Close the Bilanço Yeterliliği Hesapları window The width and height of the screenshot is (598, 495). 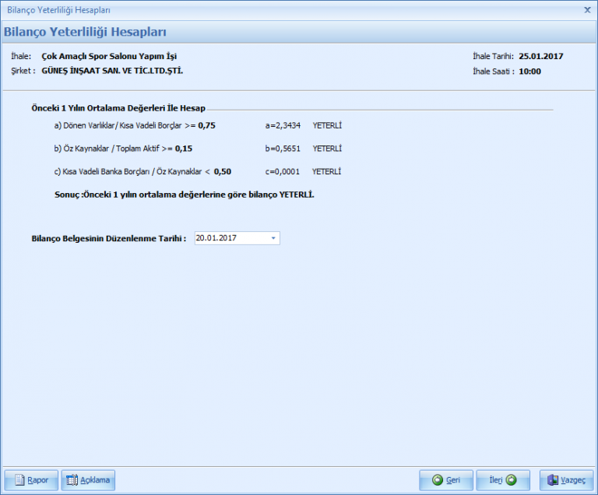(x=587, y=10)
